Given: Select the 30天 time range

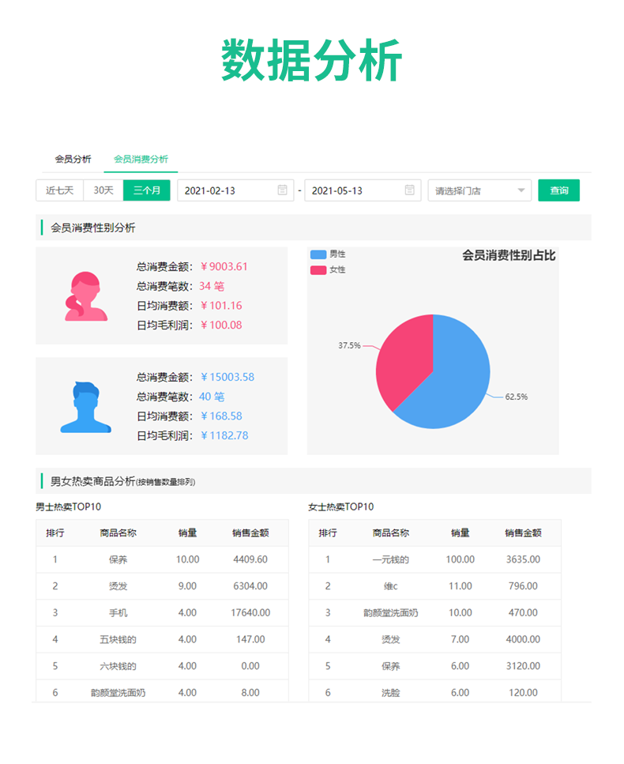Looking at the screenshot, I should coord(103,190).
